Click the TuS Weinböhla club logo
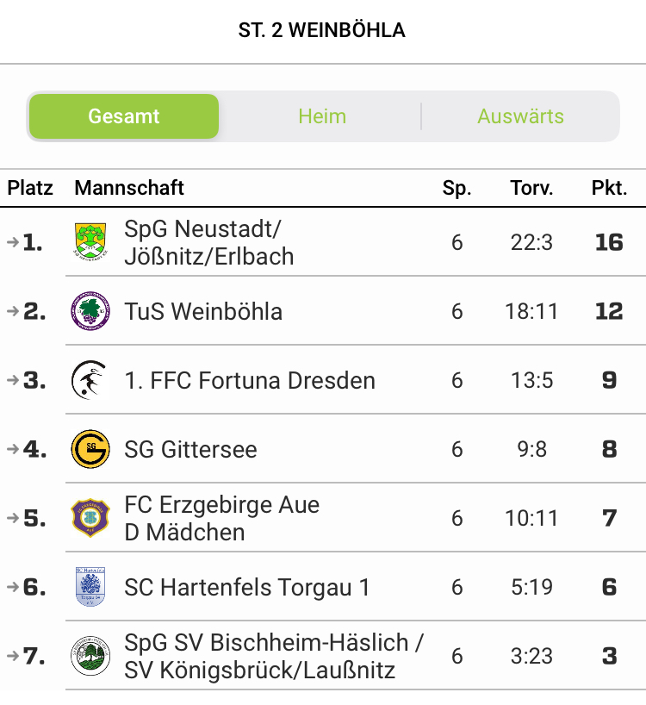The width and height of the screenshot is (646, 705). tap(90, 311)
